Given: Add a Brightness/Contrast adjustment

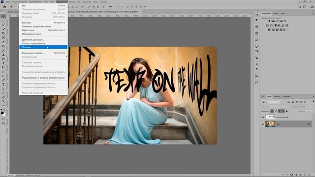Looking at the screenshot, I should click(269, 21).
